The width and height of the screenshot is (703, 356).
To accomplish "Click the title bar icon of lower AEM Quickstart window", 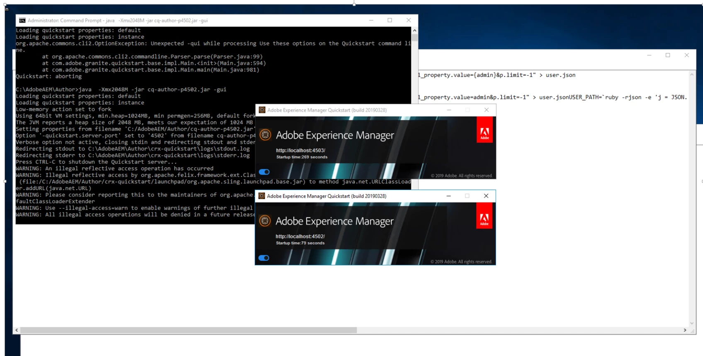I will click(262, 196).
